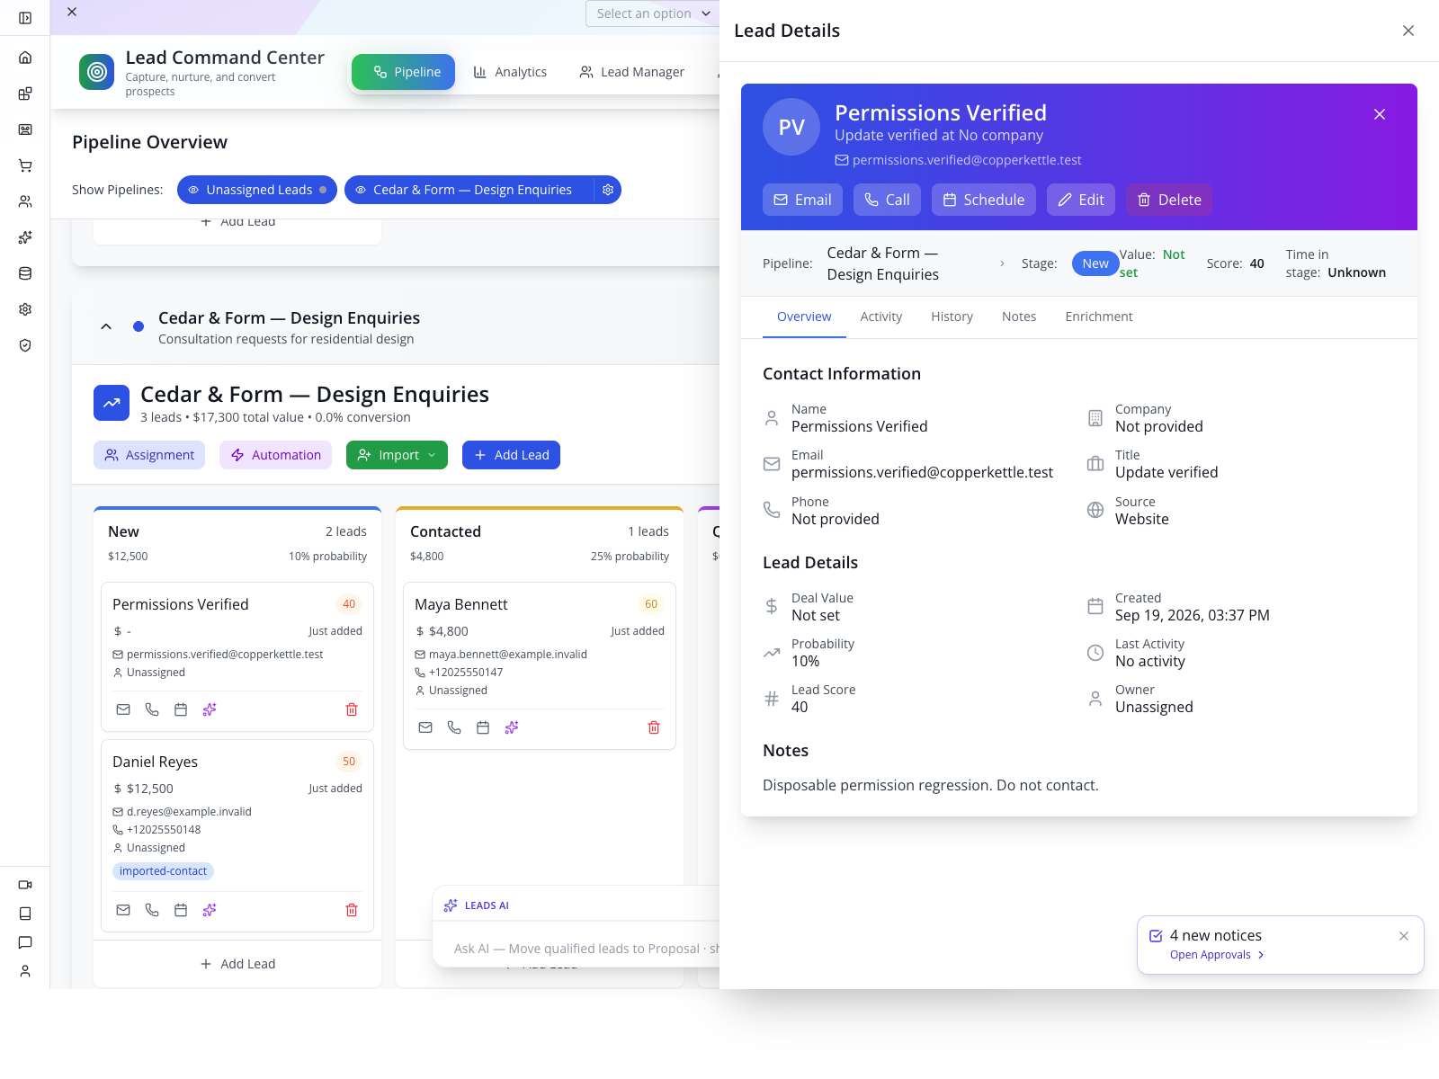Click the phone icon on Maya Bennett card

(454, 727)
